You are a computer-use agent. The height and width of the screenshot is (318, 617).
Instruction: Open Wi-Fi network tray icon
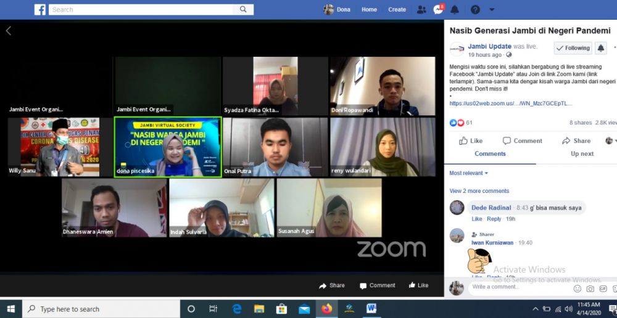point(558,309)
